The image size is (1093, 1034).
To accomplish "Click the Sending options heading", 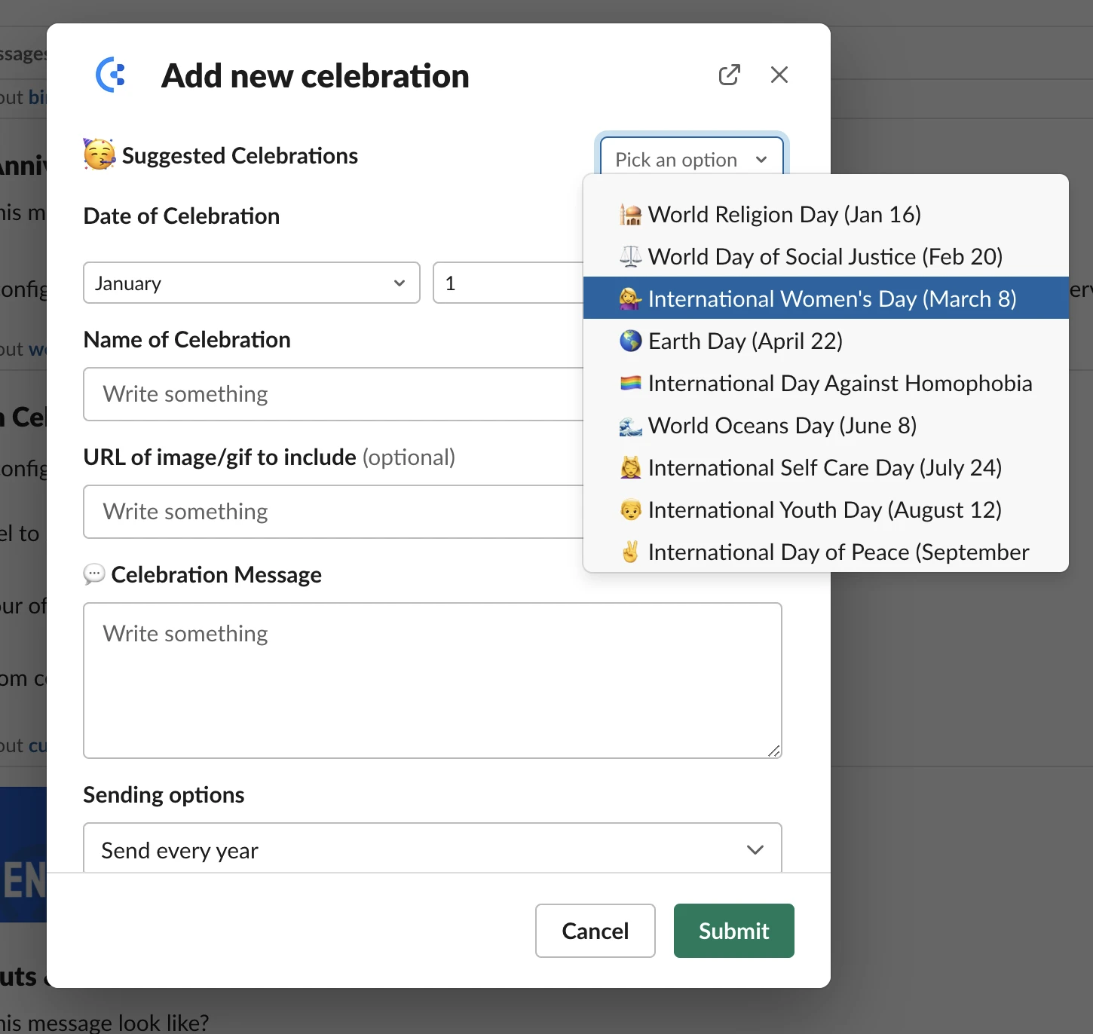I will (x=164, y=795).
